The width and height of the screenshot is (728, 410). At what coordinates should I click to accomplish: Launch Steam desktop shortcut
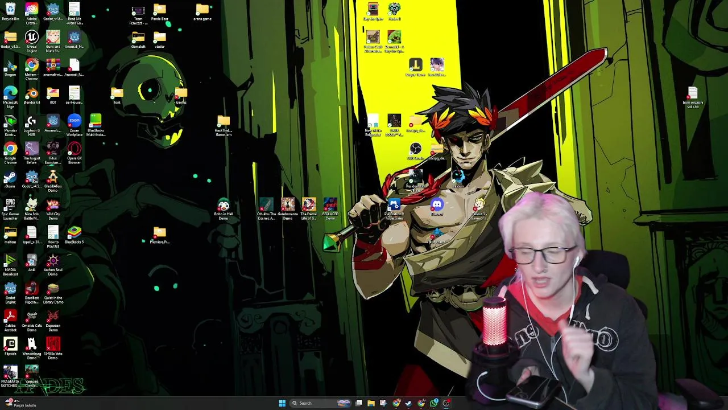(10, 179)
